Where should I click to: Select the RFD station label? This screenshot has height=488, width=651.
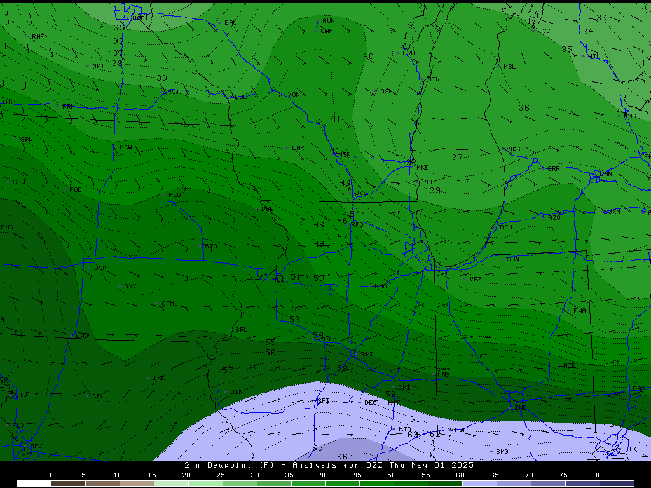[x=357, y=224]
